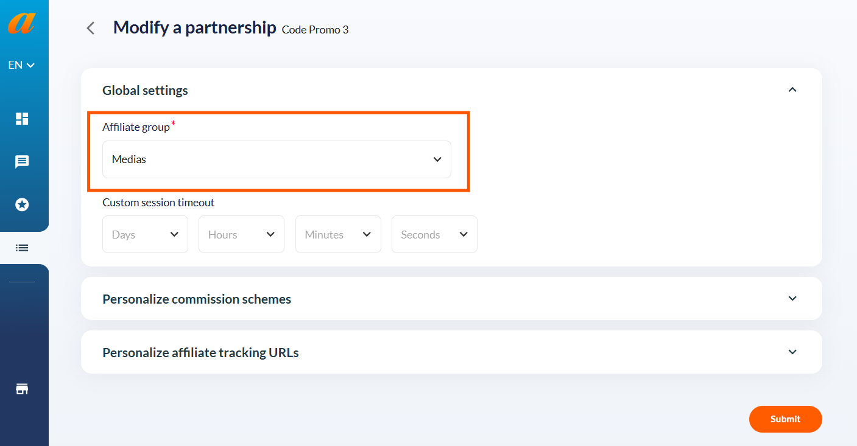857x446 pixels.
Task: Open the star badge sidebar icon
Action: [x=22, y=204]
